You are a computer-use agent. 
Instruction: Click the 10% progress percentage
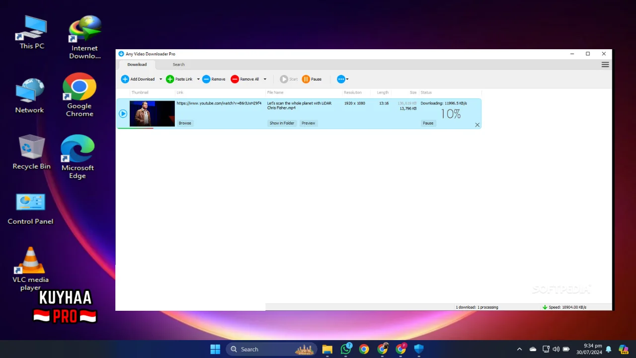(451, 114)
